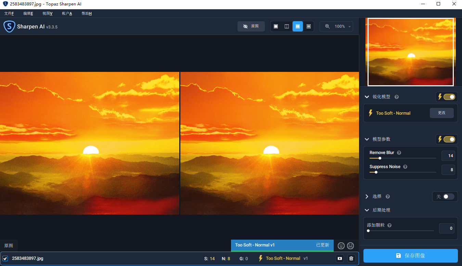Viewport: 462px width, 266px height.
Task: Toggle the 锐化模型 auto switch
Action: tap(449, 97)
